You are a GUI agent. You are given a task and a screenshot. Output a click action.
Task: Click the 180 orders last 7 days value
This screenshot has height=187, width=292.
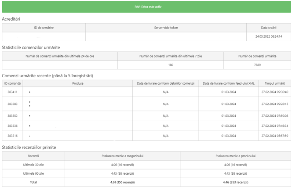171,65
